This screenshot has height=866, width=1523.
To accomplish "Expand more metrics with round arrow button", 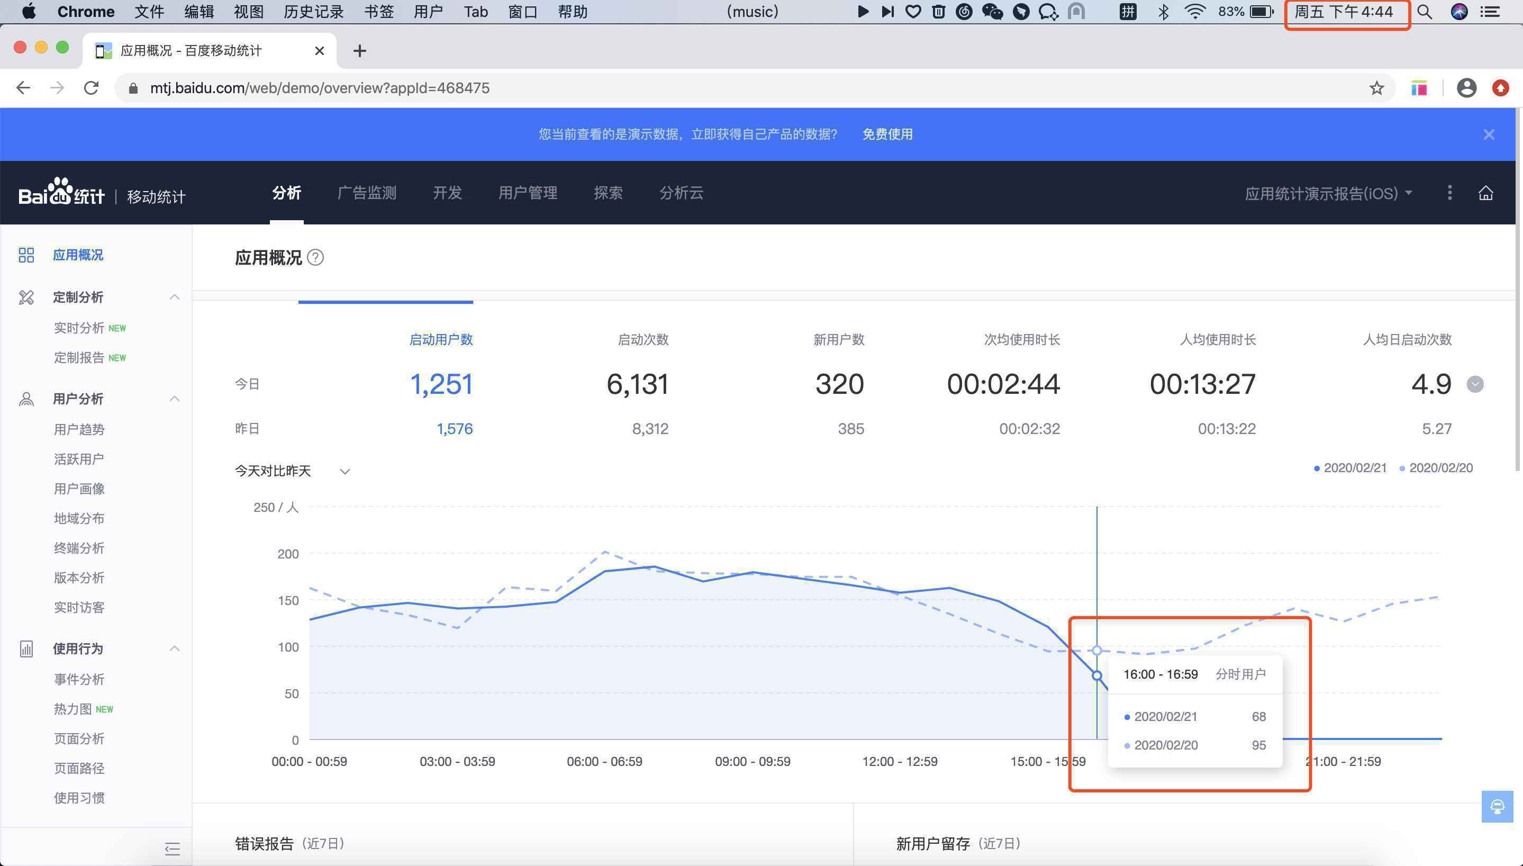I will 1475,384.
